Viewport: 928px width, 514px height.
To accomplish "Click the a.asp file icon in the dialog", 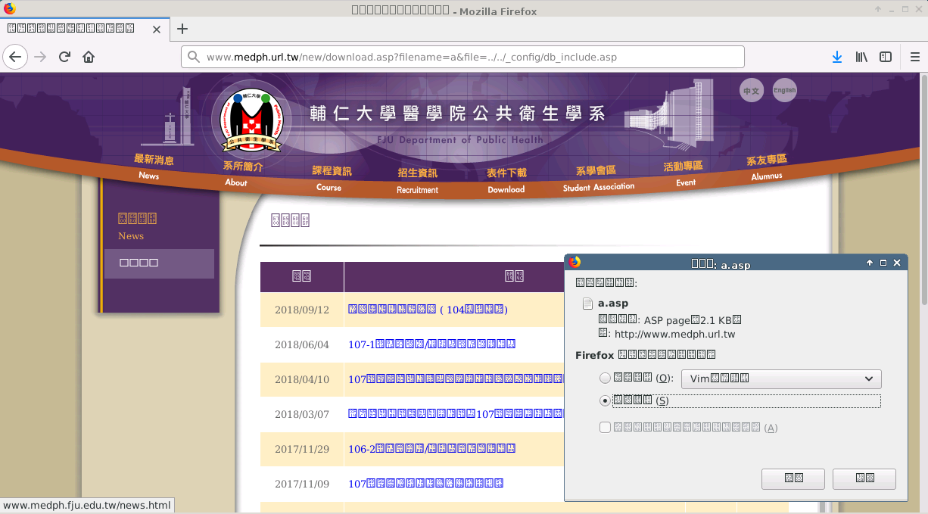I will pyautogui.click(x=587, y=304).
